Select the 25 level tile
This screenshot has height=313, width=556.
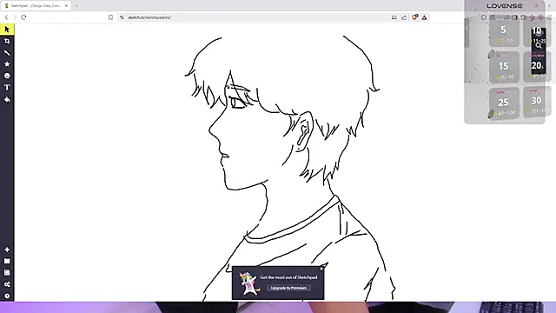pyautogui.click(x=504, y=103)
